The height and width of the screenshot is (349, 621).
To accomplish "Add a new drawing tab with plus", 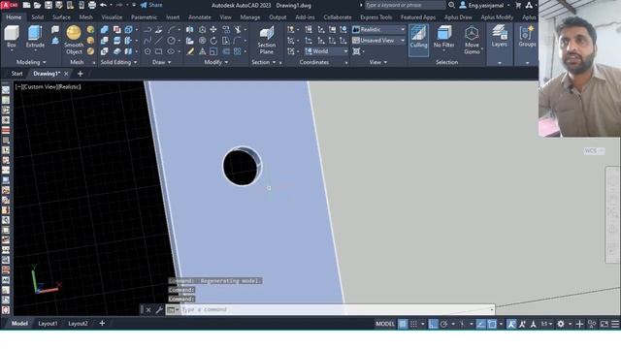I will (80, 74).
